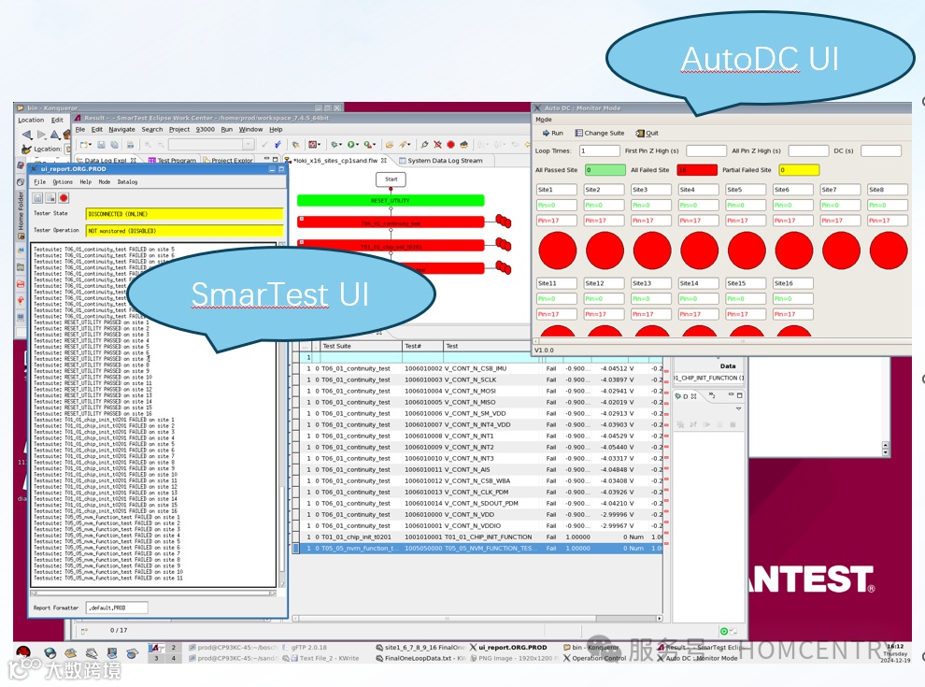Switch to Operation Control taskbar entry

click(x=594, y=658)
